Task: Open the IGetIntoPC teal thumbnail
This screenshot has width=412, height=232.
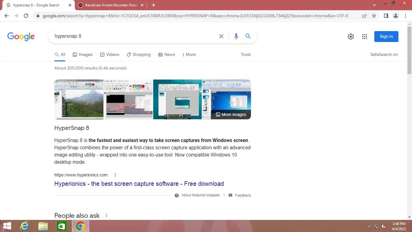Action: [177, 99]
